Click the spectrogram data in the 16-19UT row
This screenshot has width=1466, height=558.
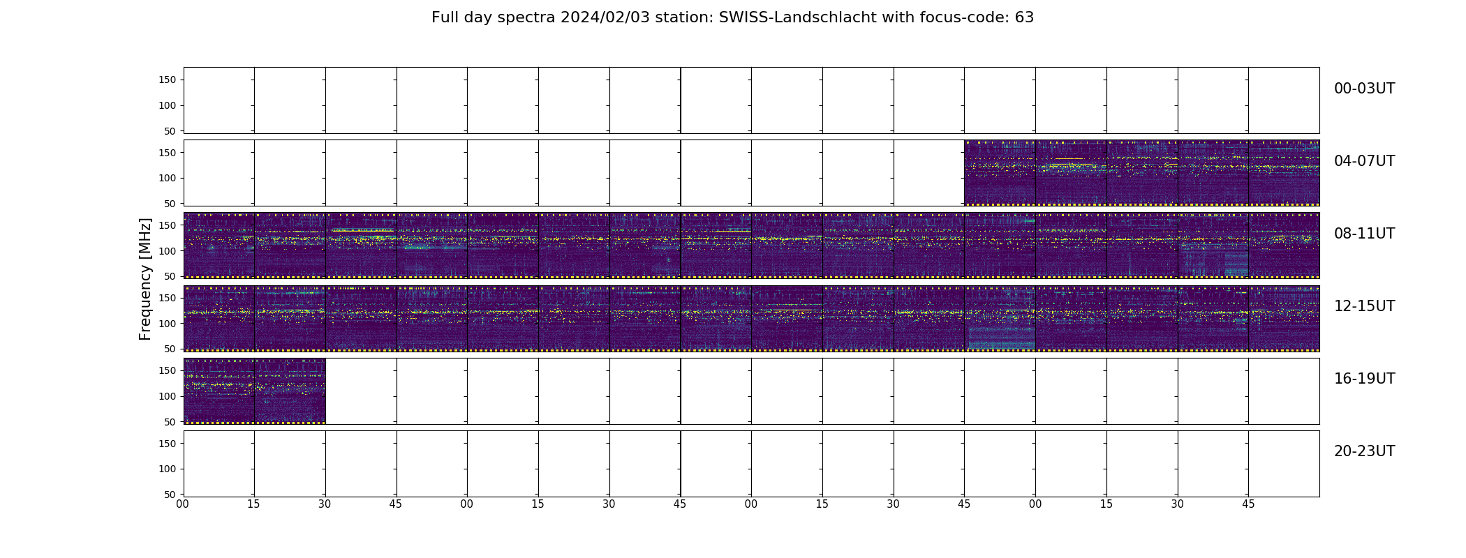254,391
